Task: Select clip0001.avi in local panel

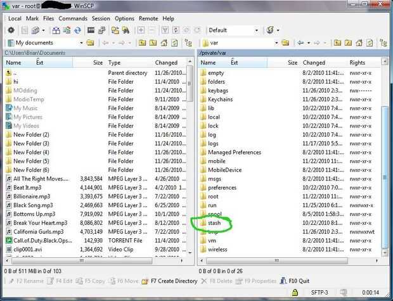Action: 27,250
